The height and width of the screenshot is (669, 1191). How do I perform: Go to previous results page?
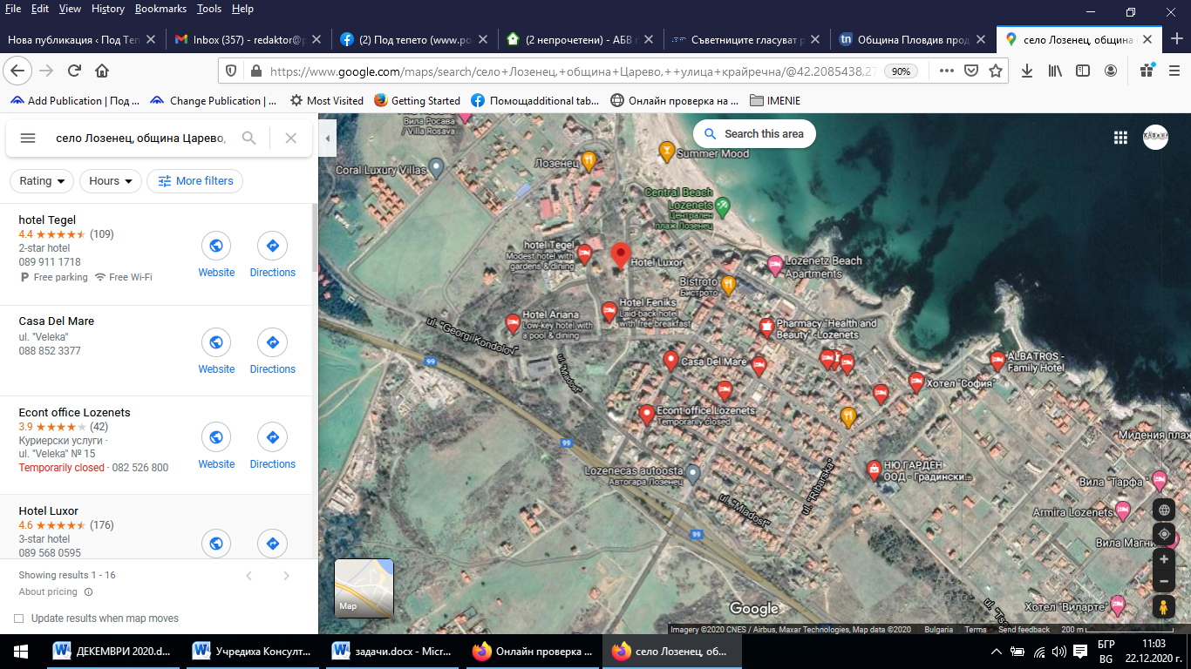(249, 576)
